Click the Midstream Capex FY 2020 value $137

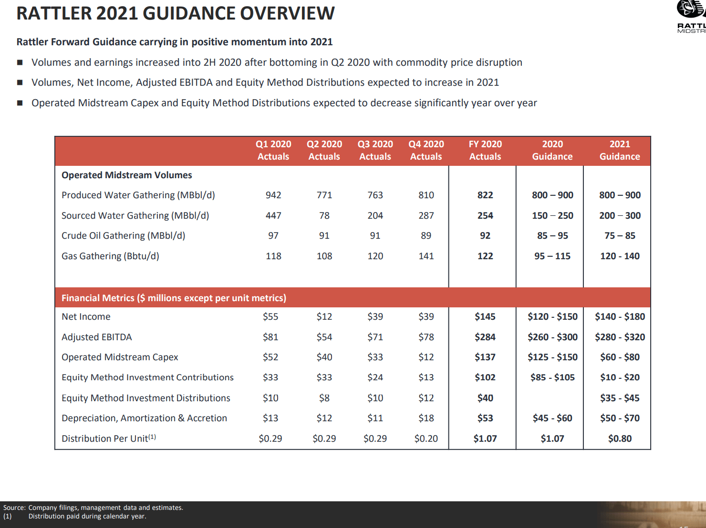tap(485, 357)
